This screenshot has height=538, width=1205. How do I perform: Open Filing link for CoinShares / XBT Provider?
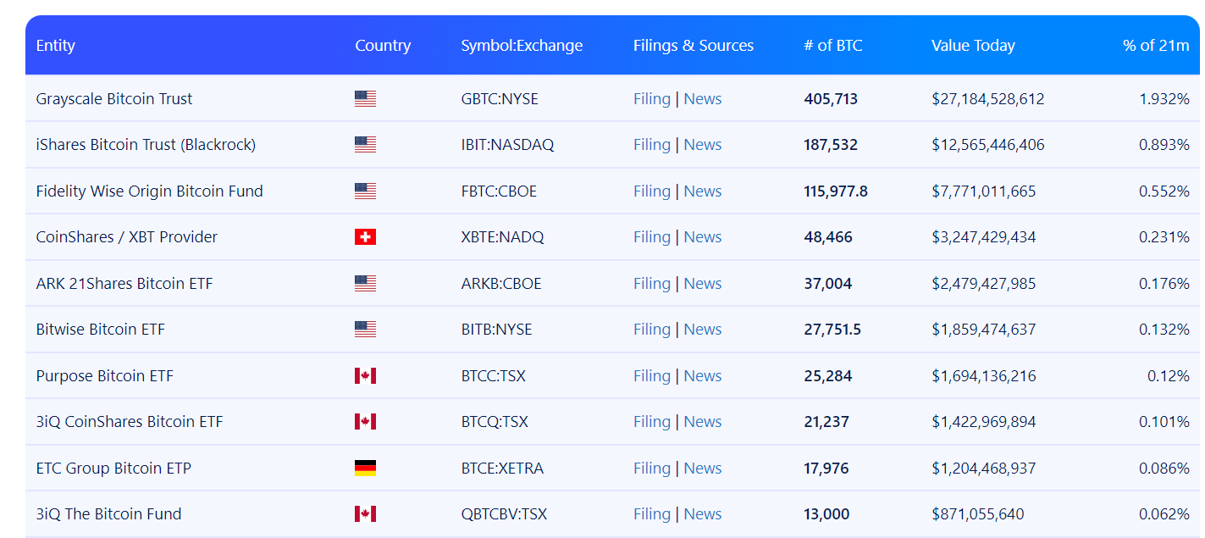click(x=652, y=237)
